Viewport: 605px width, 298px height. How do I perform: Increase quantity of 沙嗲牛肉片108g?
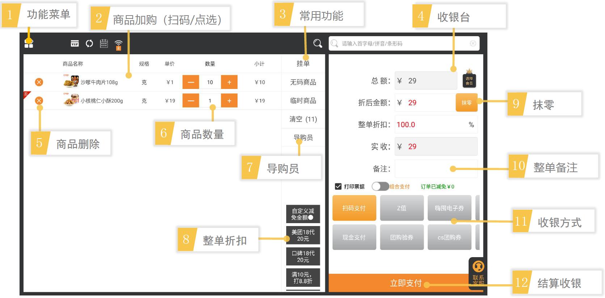(229, 82)
